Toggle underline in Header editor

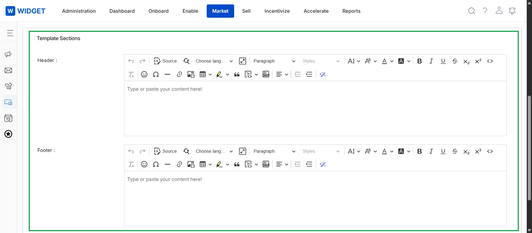tap(443, 61)
